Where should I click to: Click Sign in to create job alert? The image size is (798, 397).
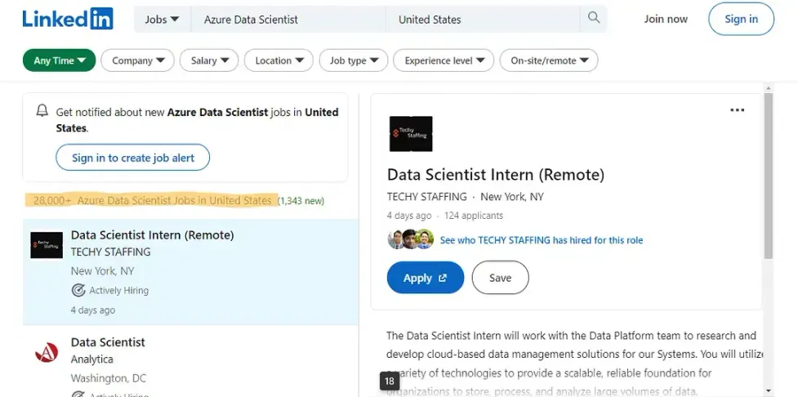point(132,158)
